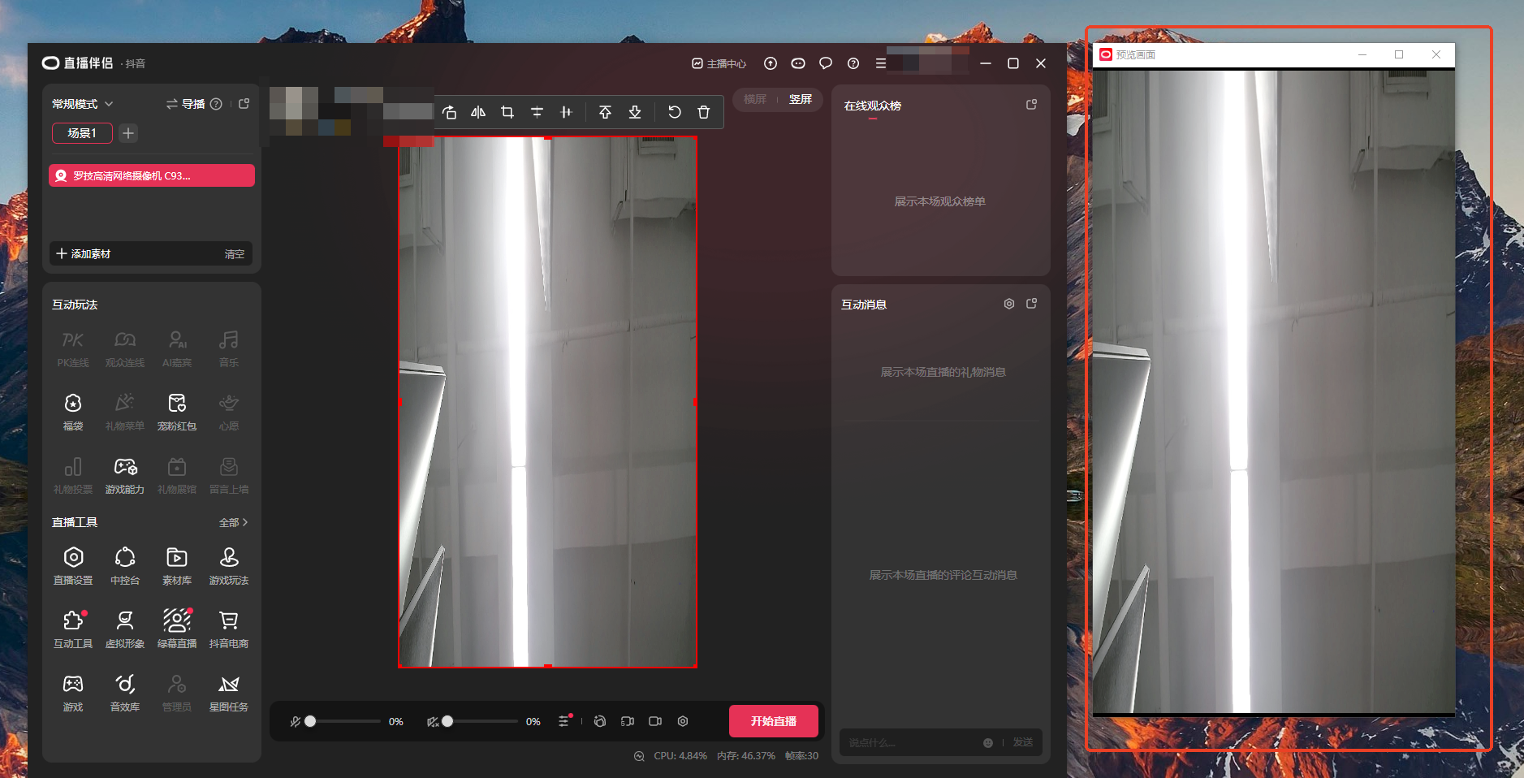The height and width of the screenshot is (778, 1524).
Task: Open the 直播设置 live settings tool
Action: pos(73,565)
